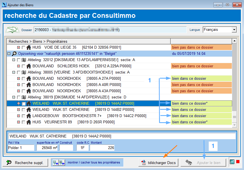Viewport: 244px width, 170px height.
Task: Click the Dossier field showing 2190003
Action: tap(110, 30)
